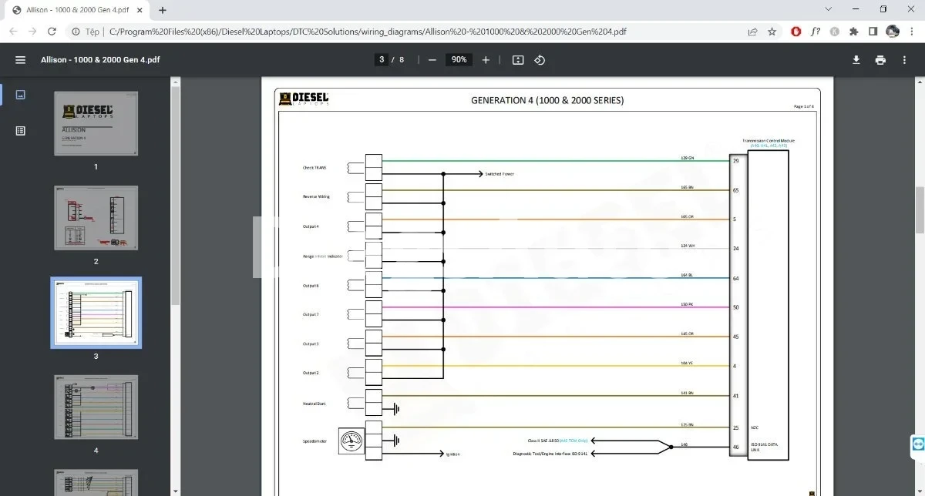
Task: Open the Chrome three-dot menu
Action: click(911, 32)
